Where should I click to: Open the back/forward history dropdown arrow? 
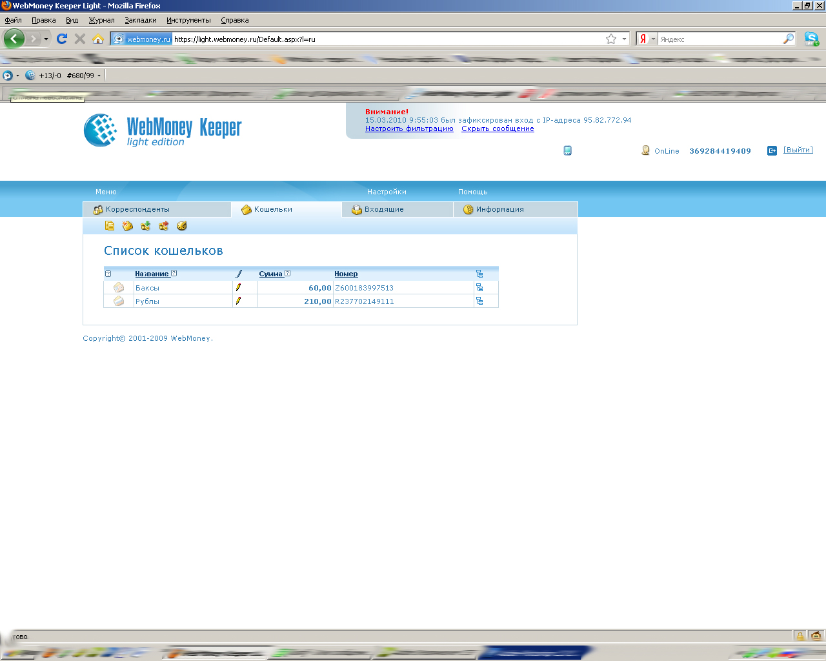coord(46,39)
